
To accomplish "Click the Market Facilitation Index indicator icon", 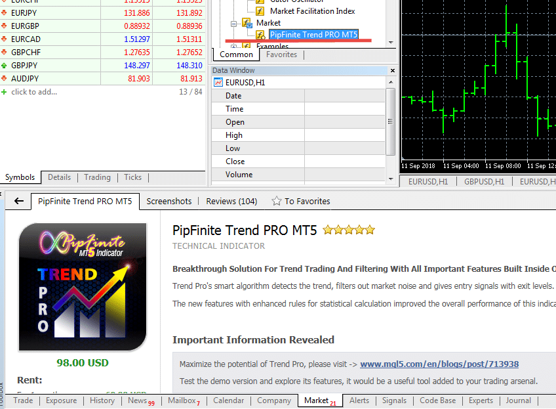I will 261,11.
